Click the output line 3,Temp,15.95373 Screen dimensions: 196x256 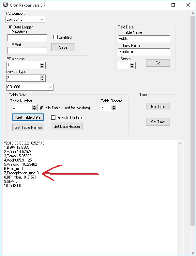coord(18,156)
